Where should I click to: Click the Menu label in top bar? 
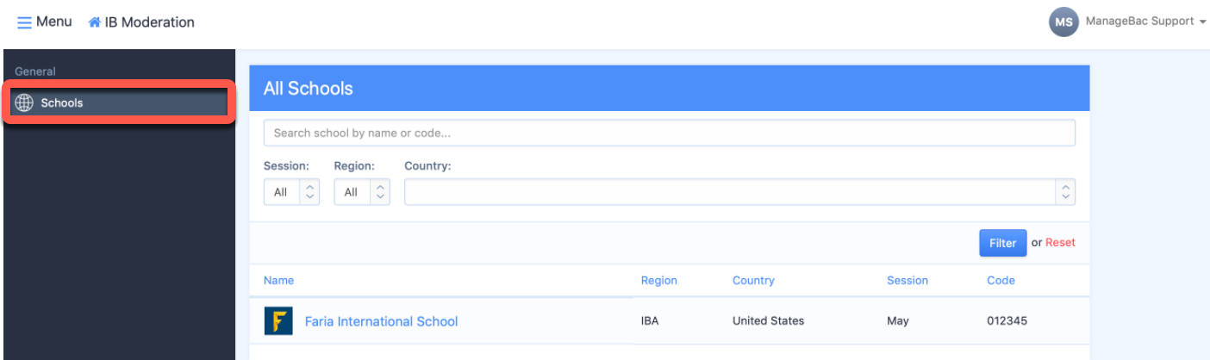[54, 22]
